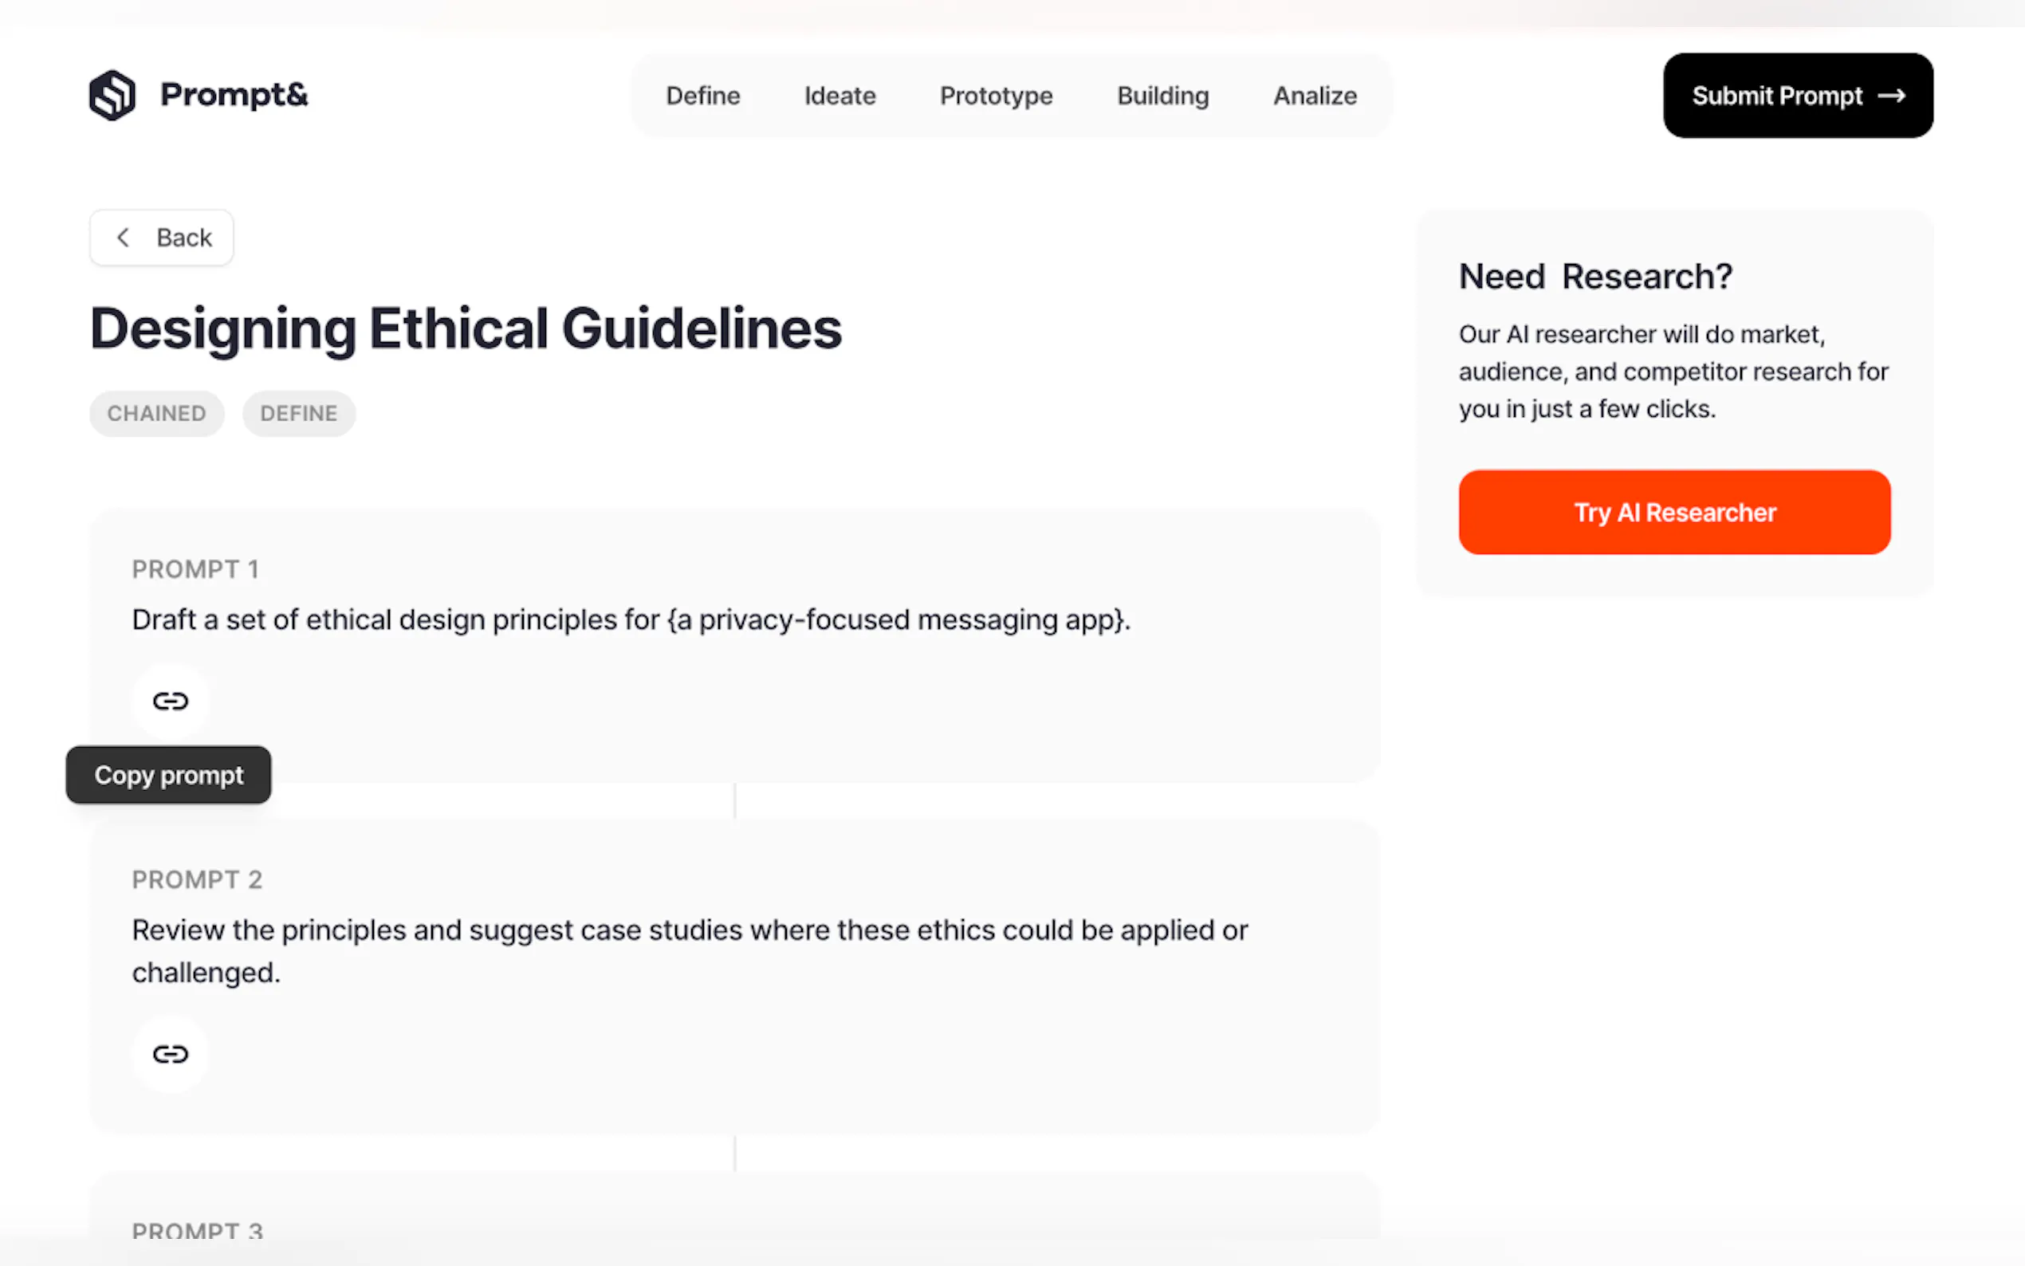Go back with the Back button
2025x1266 pixels.
pyautogui.click(x=162, y=238)
